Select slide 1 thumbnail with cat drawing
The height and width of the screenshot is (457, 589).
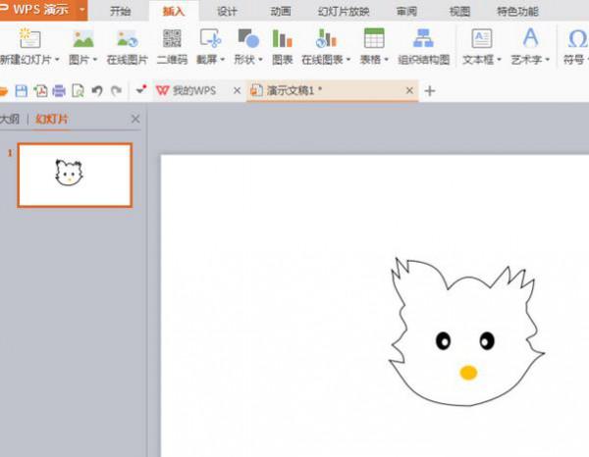pyautogui.click(x=75, y=175)
